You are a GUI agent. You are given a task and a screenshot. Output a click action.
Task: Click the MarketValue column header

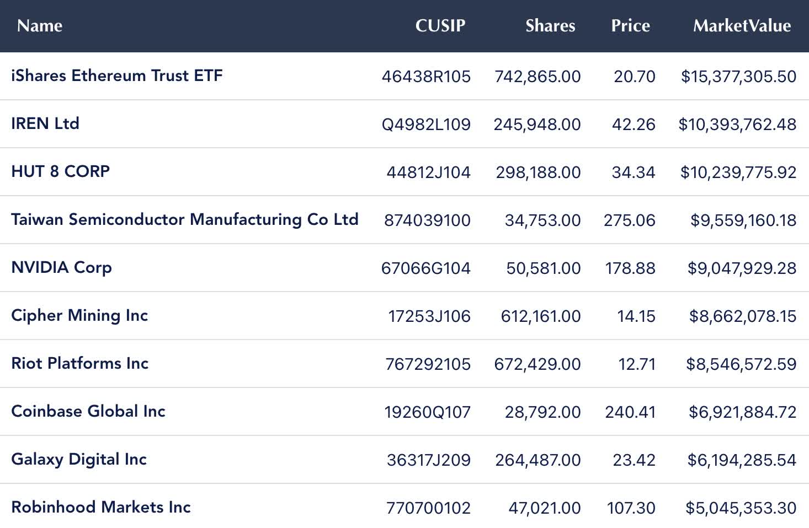tap(742, 26)
